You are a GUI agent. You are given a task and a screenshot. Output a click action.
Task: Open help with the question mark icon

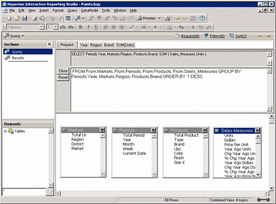click(202, 18)
